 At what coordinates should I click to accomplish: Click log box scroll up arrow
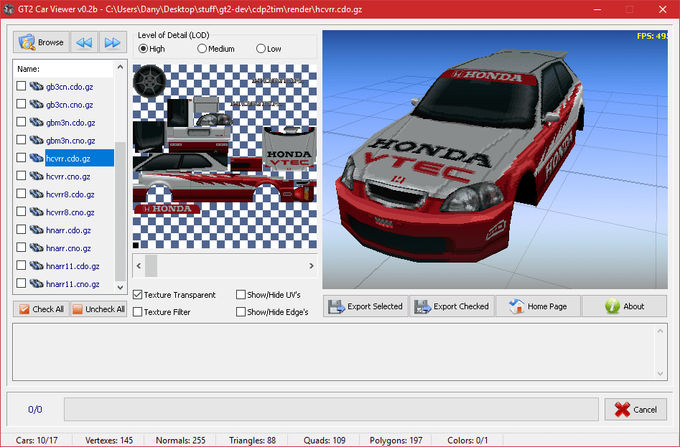click(660, 331)
